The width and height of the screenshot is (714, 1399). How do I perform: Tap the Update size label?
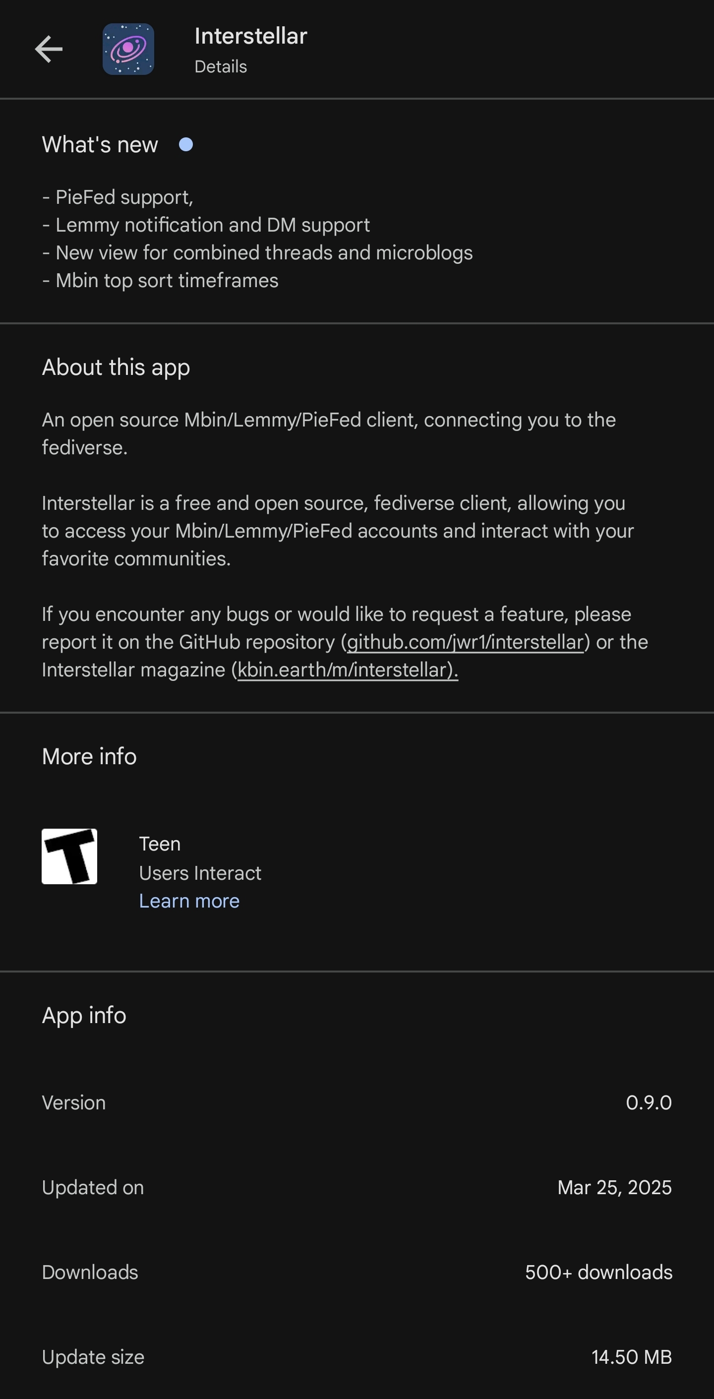pyautogui.click(x=93, y=1357)
